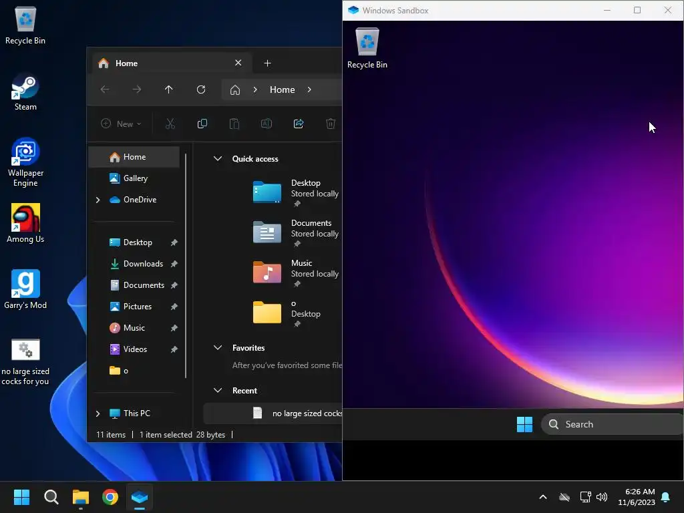Click chevron after Home in breadcrumb

coord(309,90)
